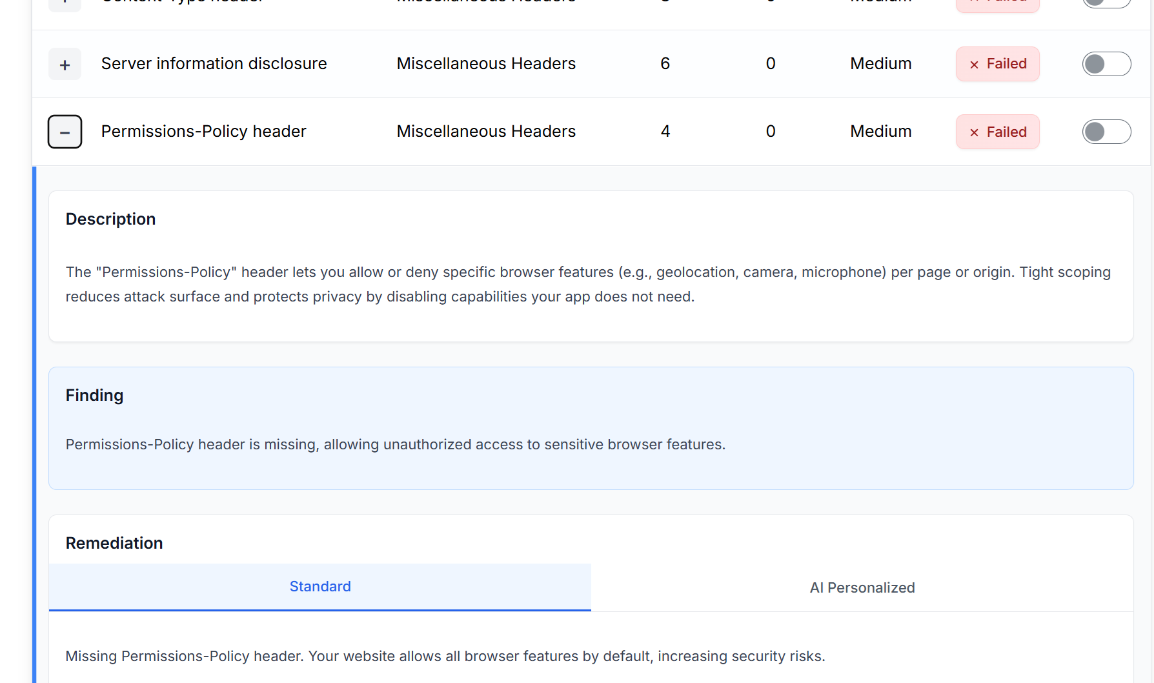Switch to the AI Personalized remediation tab

pyautogui.click(x=862, y=587)
